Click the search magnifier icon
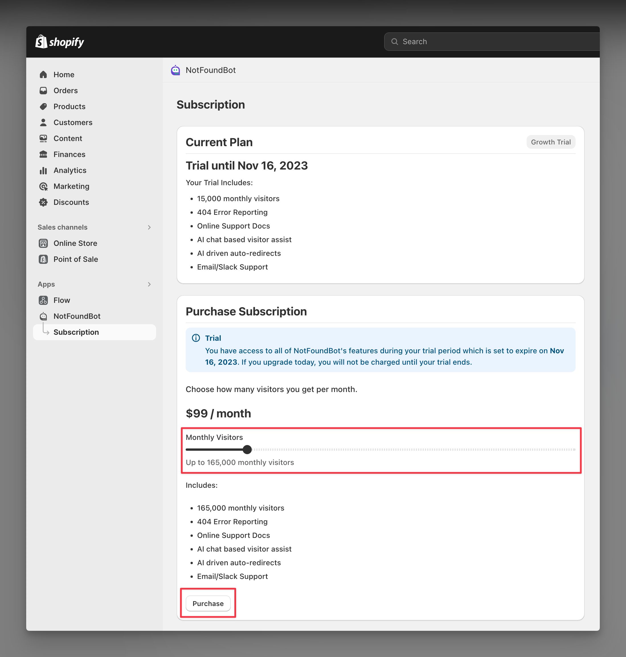The width and height of the screenshot is (626, 657). tap(395, 41)
